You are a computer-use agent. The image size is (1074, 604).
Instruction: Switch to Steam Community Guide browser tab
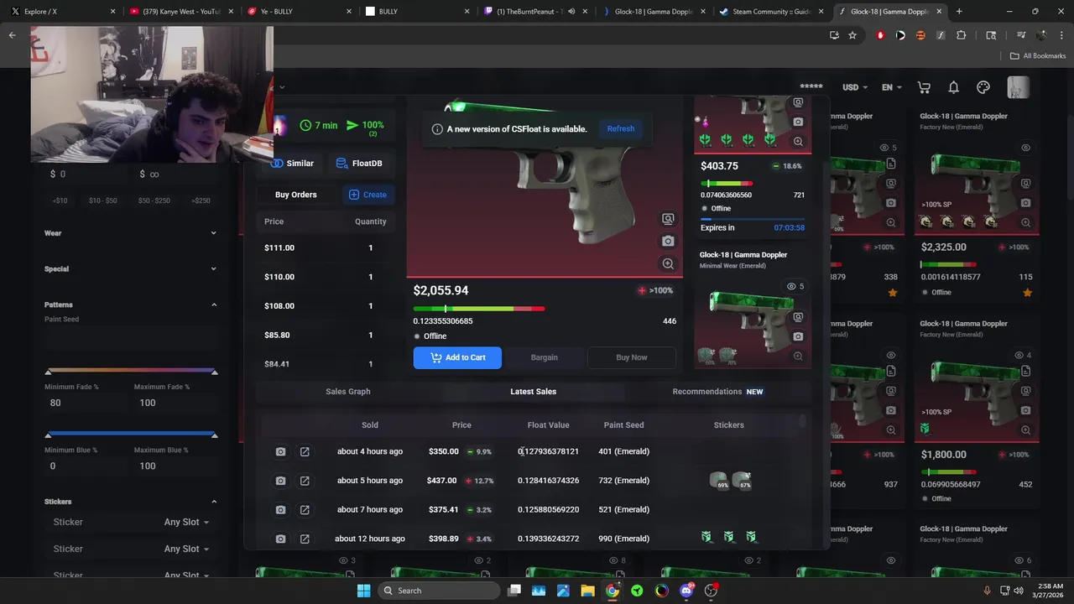click(x=772, y=12)
